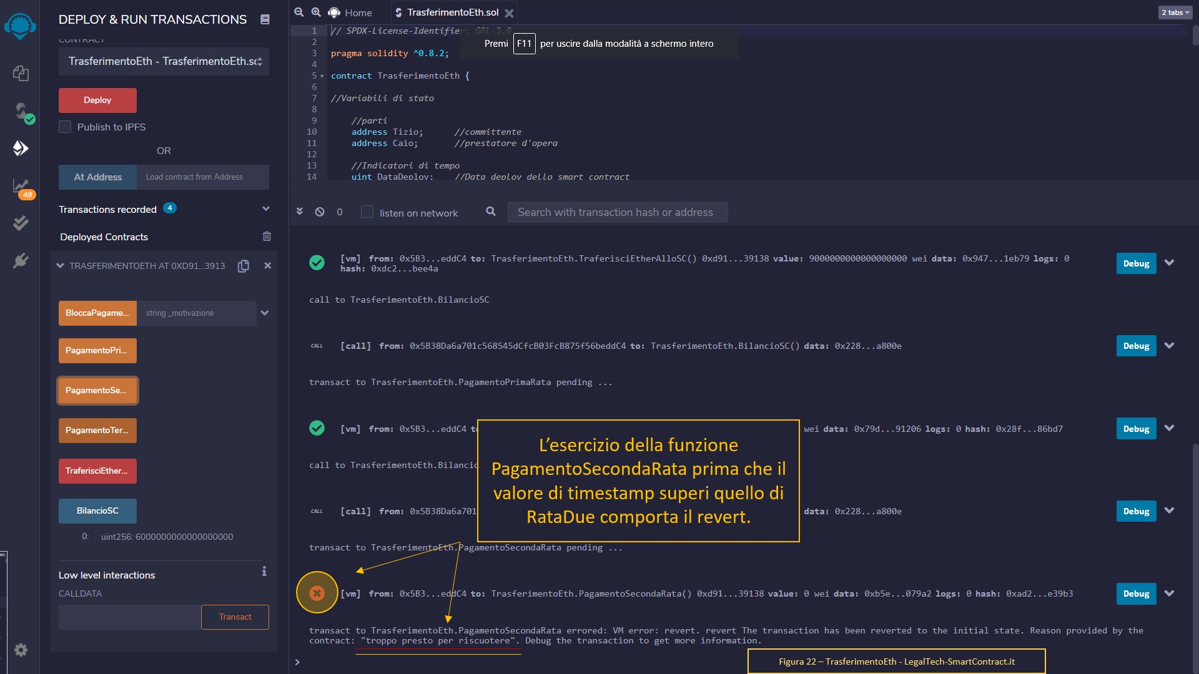This screenshot has height=674, width=1199.
Task: Call the PagamentoPrimaRata function
Action: coord(97,351)
